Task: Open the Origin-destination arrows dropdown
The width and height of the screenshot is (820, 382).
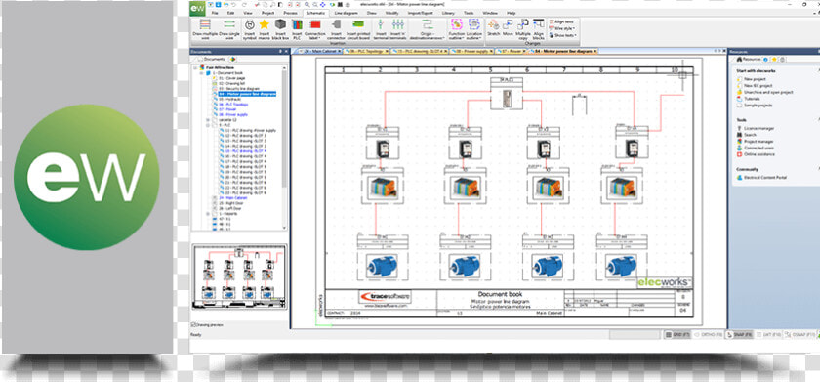Action: pyautogui.click(x=428, y=29)
